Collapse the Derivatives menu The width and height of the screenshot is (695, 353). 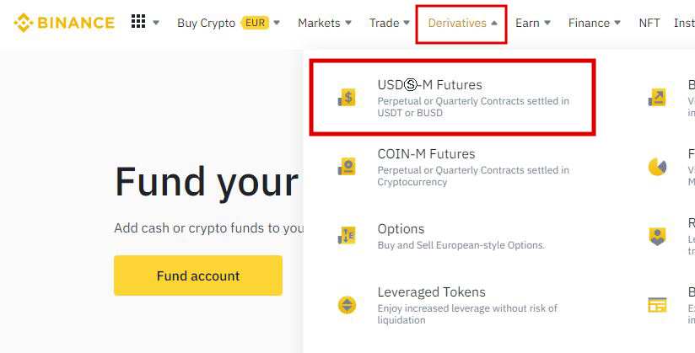(462, 23)
